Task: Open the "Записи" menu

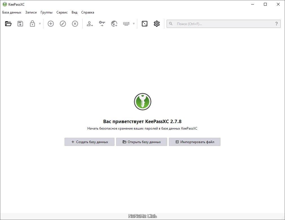Action: coord(31,12)
